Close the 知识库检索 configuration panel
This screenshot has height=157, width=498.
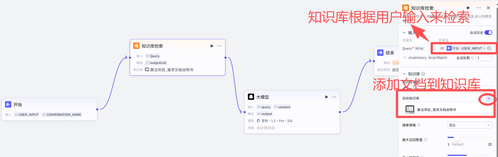point(488,8)
